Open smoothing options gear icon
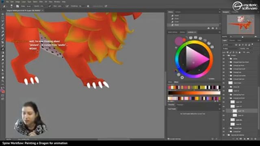The height and width of the screenshot is (146, 260). pos(88,6)
